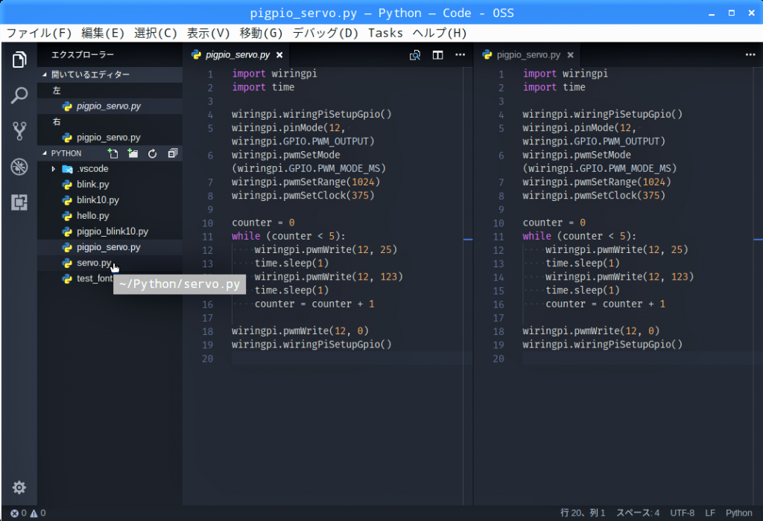Open the Debug view icon
The height and width of the screenshot is (521, 763).
click(x=19, y=167)
